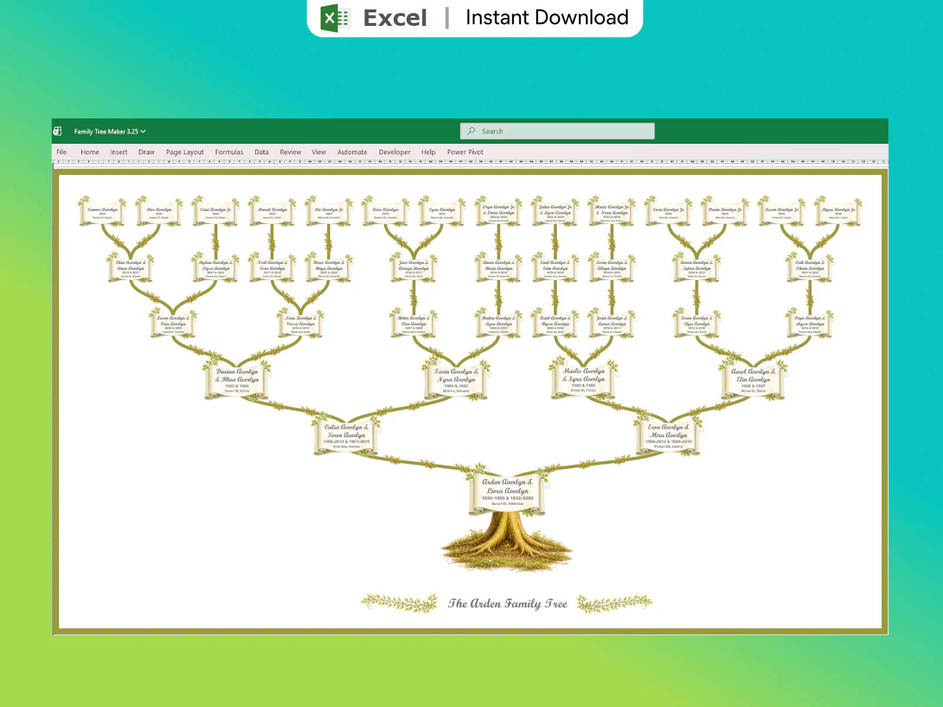Go to the Formulas tab

point(229,152)
